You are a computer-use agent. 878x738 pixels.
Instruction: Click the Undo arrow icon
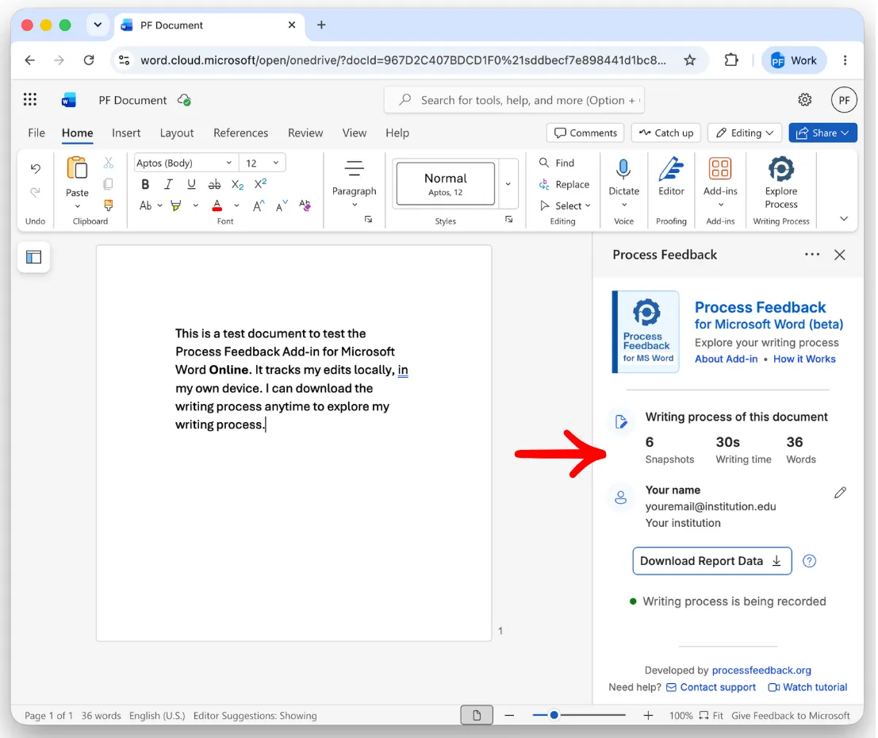[35, 168]
